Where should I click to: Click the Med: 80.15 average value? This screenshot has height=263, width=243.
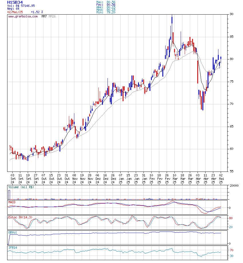pyautogui.click(x=106, y=10)
